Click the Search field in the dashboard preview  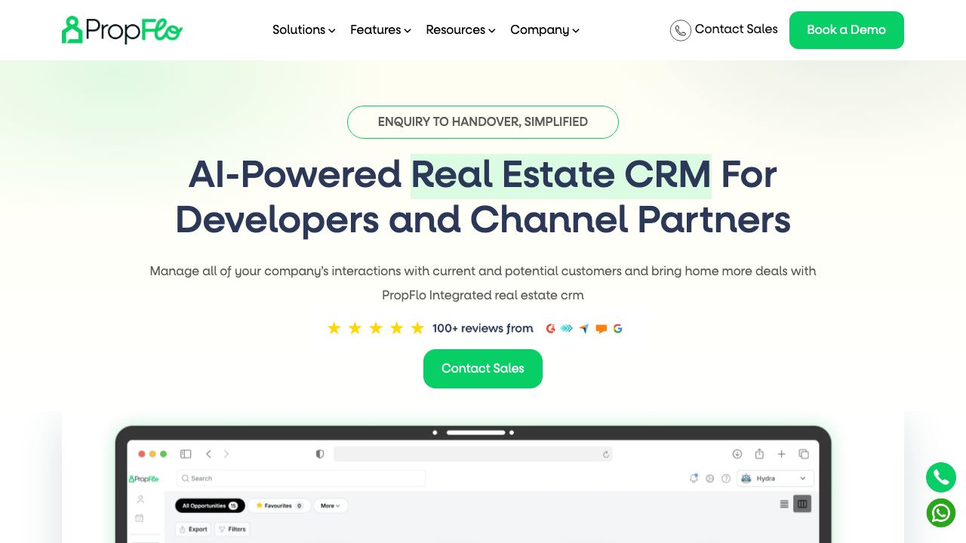[x=301, y=478]
